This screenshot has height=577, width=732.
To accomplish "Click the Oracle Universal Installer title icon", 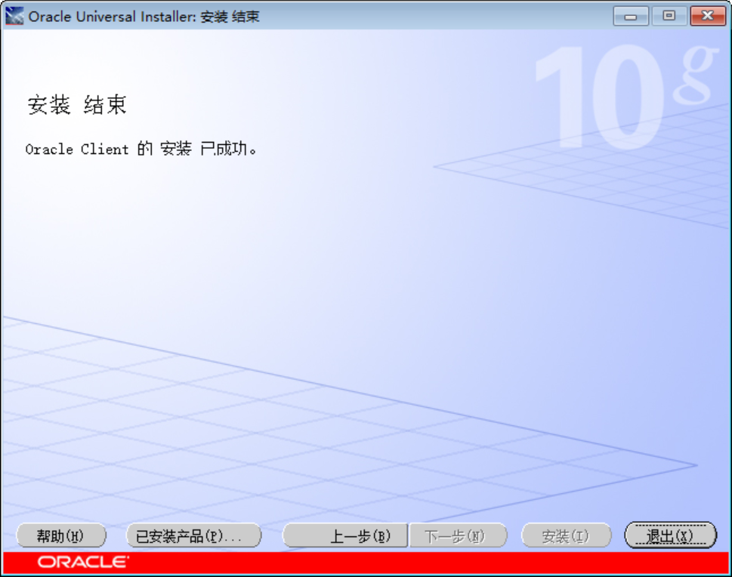I will point(14,17).
